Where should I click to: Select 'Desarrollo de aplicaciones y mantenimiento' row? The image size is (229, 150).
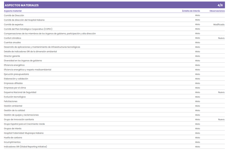coord(42,47)
